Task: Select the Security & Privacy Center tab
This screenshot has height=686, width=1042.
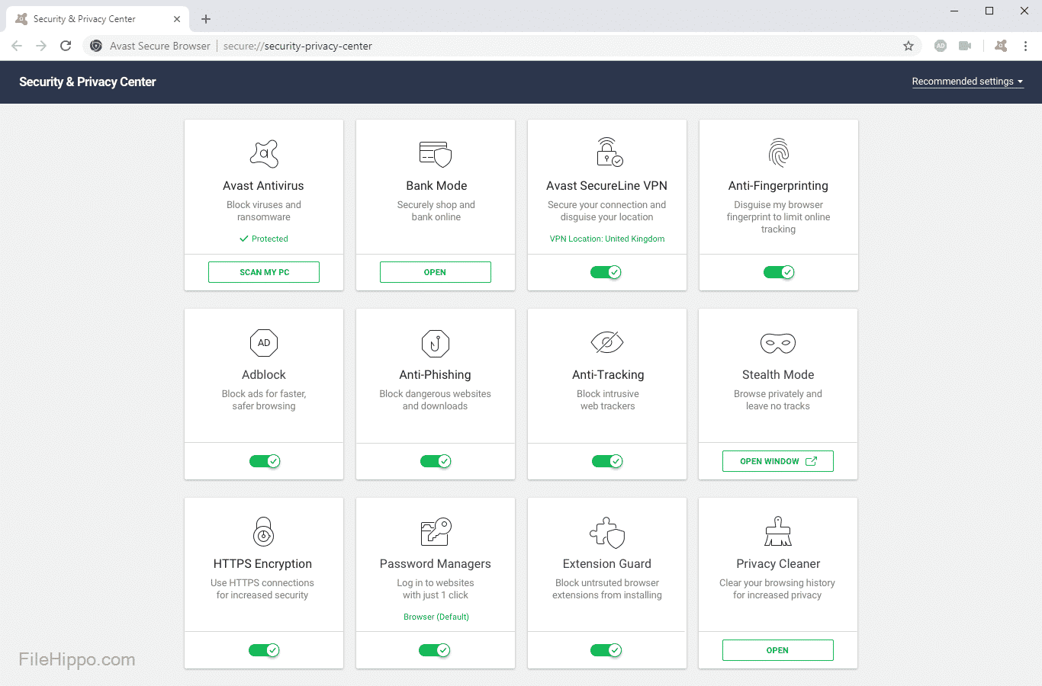Action: pyautogui.click(x=92, y=19)
